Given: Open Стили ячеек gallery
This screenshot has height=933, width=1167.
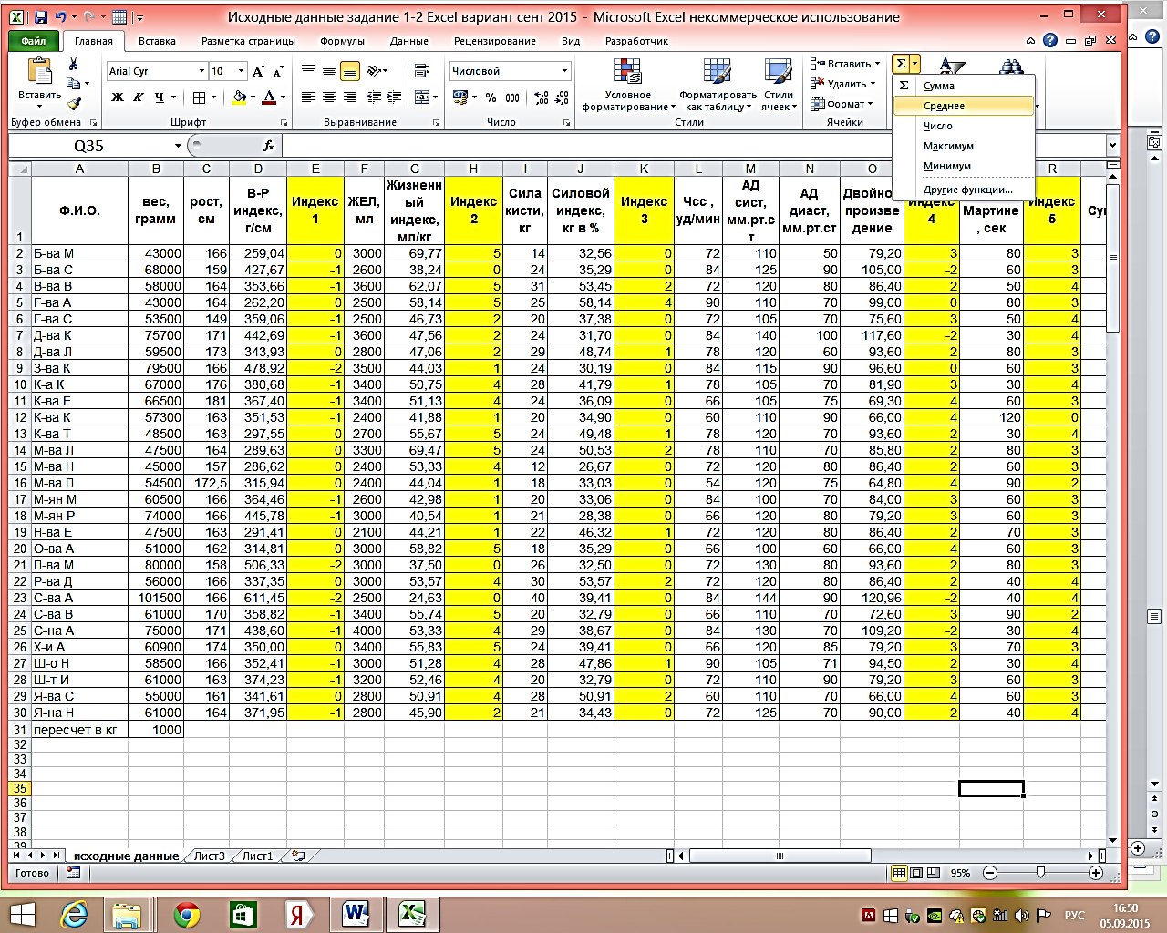Looking at the screenshot, I should [778, 85].
